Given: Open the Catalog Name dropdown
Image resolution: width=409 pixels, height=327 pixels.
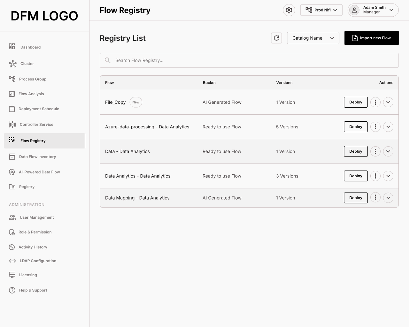Looking at the screenshot, I should [x=313, y=38].
